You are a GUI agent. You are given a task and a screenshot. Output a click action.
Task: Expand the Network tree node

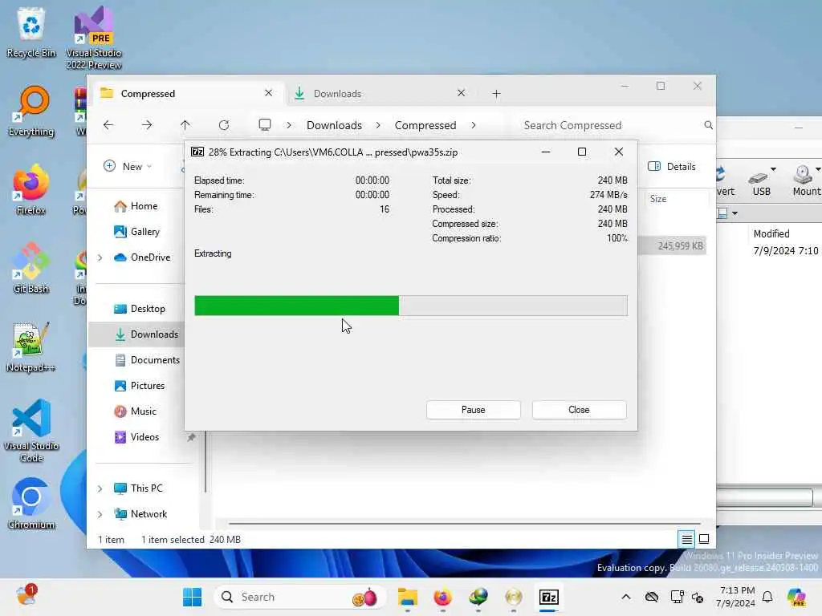(100, 514)
